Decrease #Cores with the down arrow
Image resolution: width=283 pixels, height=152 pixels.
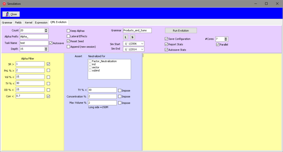tap(226, 40)
